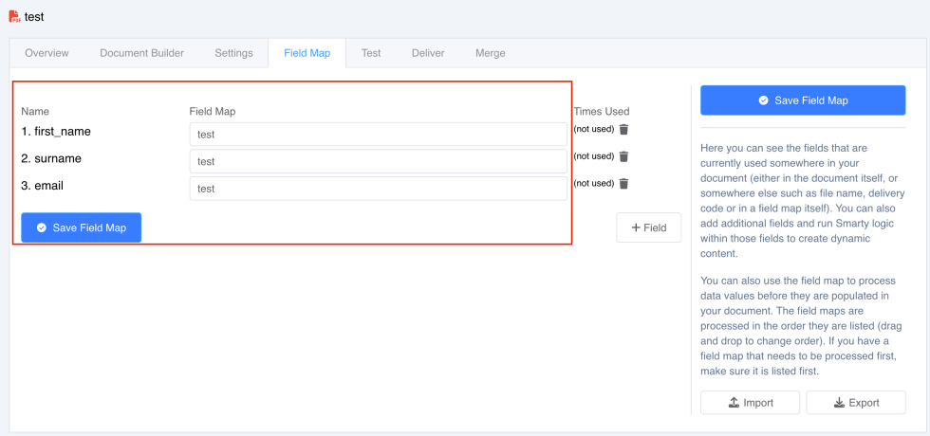Open the Overview tab

point(46,53)
